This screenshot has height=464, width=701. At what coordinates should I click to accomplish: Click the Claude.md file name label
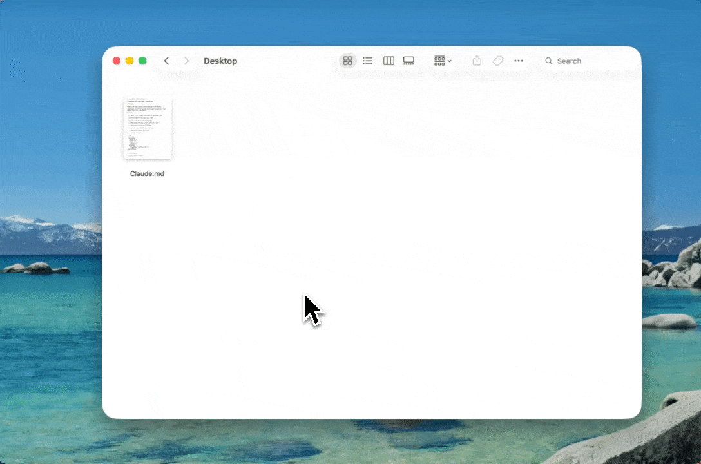click(147, 173)
